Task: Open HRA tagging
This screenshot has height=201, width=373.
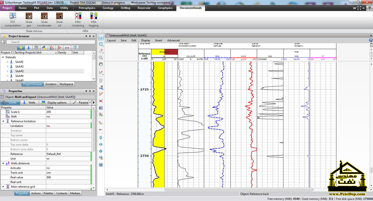Action: 94,20
